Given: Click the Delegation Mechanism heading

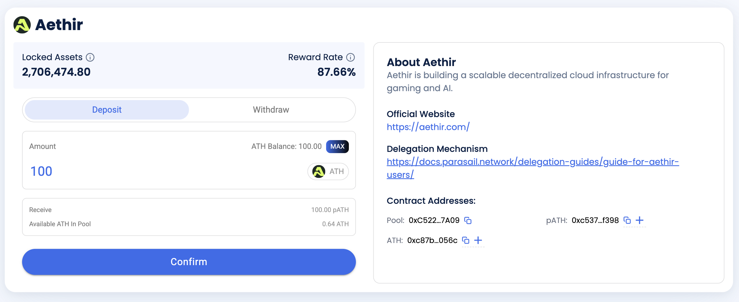Looking at the screenshot, I should (x=437, y=149).
